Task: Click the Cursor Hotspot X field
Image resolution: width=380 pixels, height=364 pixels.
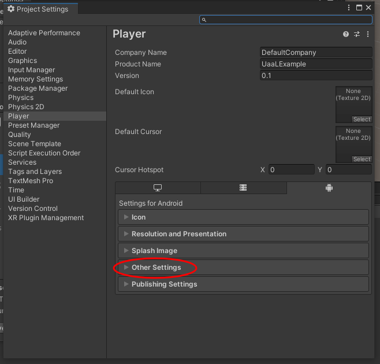Action: pos(292,169)
